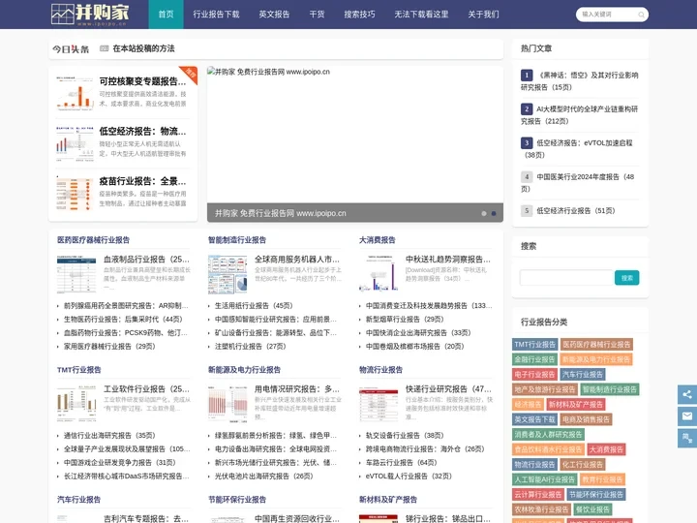
Task: Select the 化工行业报告 category tag
Action: (583, 465)
